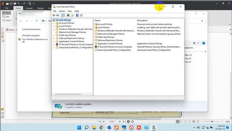
Task: Select the Hand tool in Nitro Pro
Action: [7, 13]
